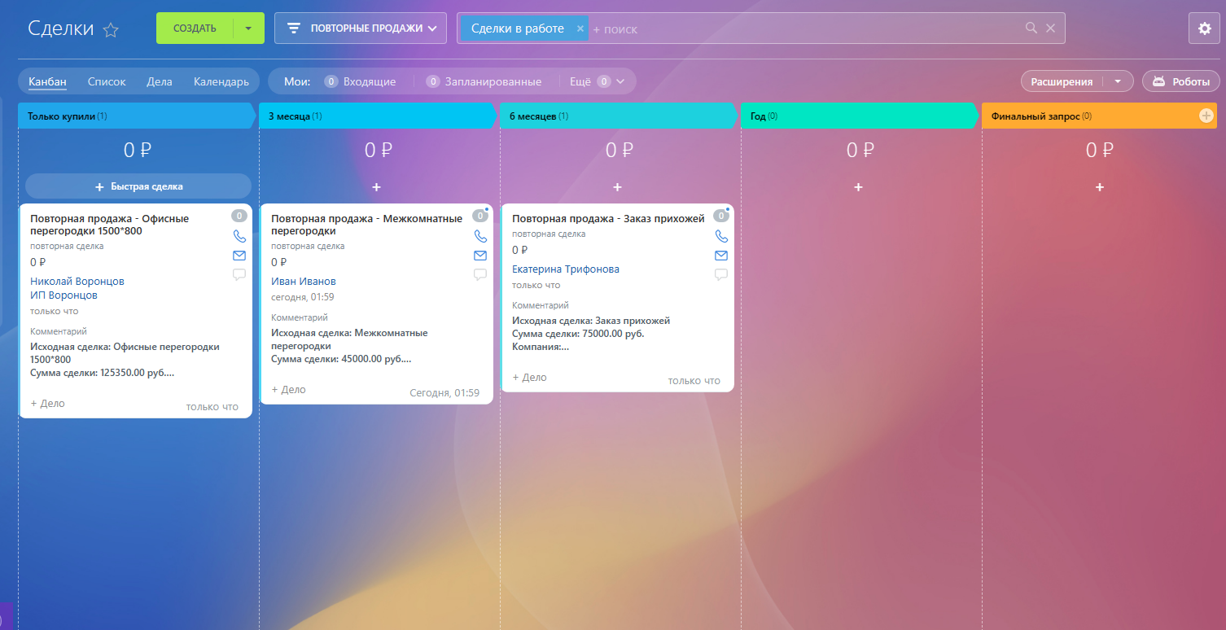Open the Календарь view tab
This screenshot has width=1226, height=630.
coord(221,81)
